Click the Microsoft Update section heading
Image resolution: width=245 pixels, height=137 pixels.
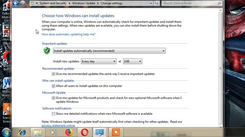pos(54,93)
